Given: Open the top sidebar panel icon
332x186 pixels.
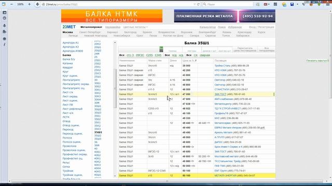Looking at the screenshot, I should point(5,12).
